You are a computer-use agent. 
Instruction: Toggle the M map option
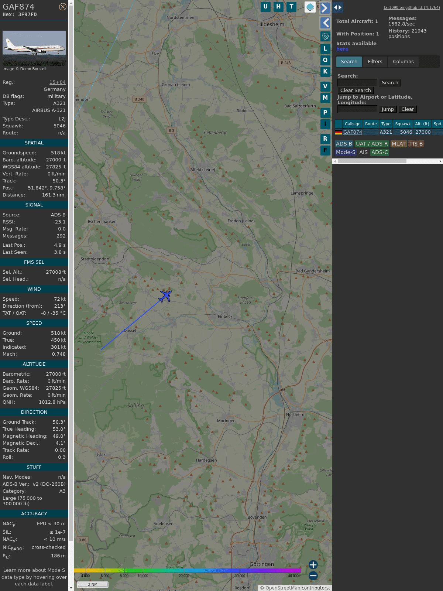(x=325, y=98)
